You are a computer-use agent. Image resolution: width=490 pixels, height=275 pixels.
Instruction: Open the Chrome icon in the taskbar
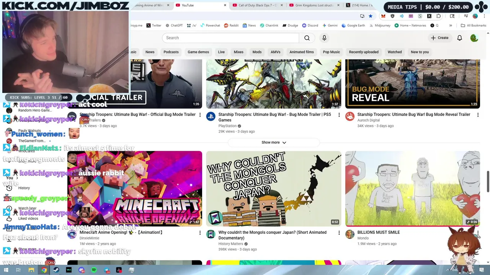(44, 270)
